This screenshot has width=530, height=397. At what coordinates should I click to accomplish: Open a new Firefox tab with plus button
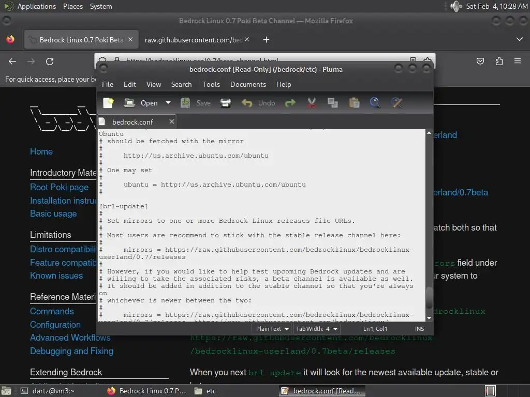pyautogui.click(x=267, y=40)
